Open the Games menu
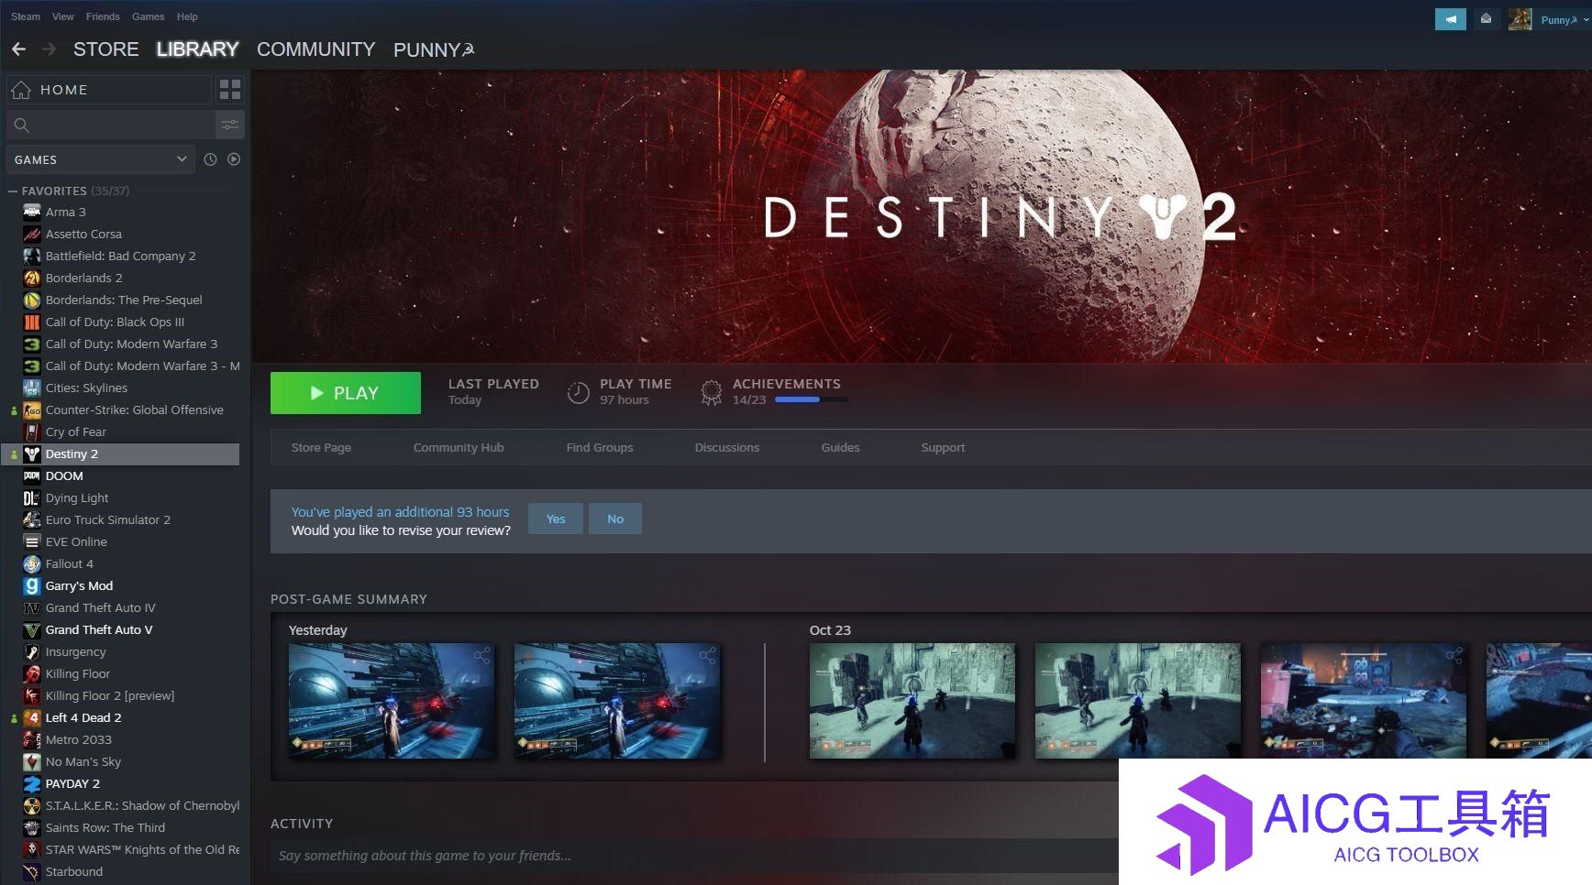This screenshot has width=1592, height=885. tap(148, 16)
